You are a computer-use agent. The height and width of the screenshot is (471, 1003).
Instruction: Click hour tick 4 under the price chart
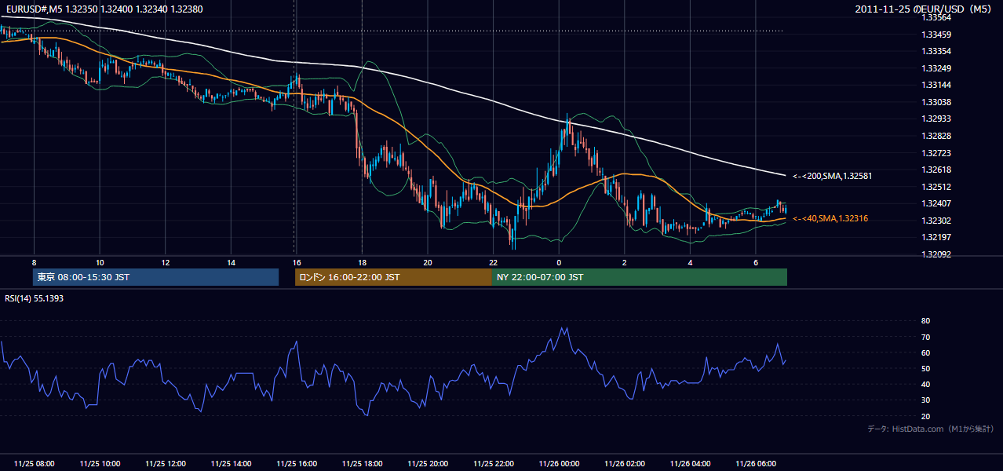pos(690,262)
